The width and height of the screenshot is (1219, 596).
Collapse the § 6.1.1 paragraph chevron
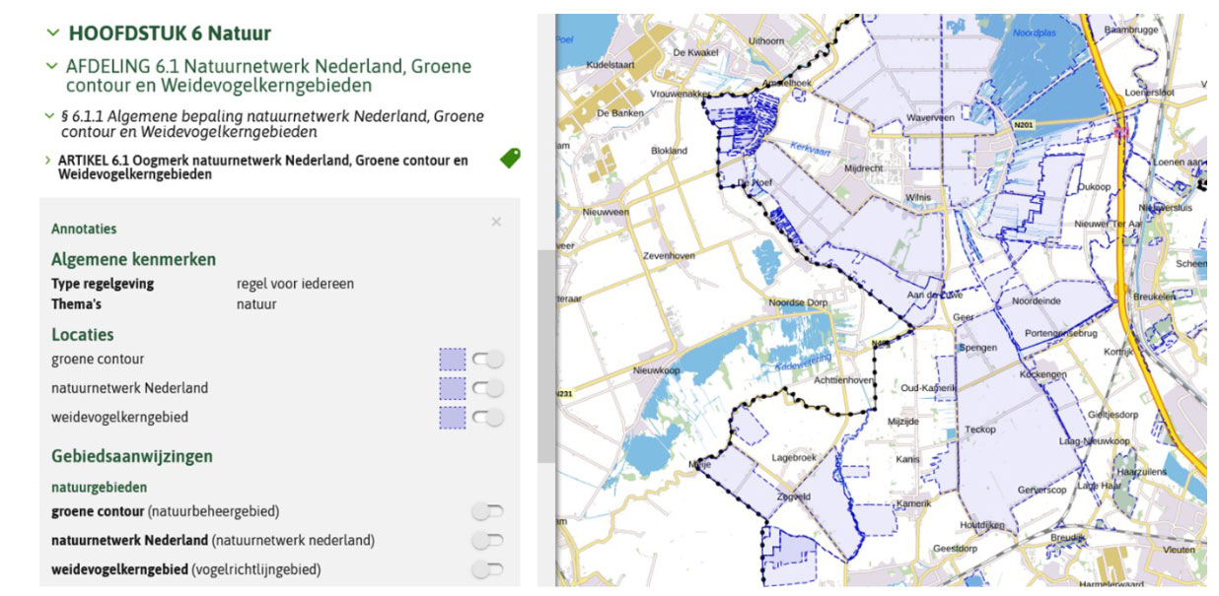coord(49,116)
